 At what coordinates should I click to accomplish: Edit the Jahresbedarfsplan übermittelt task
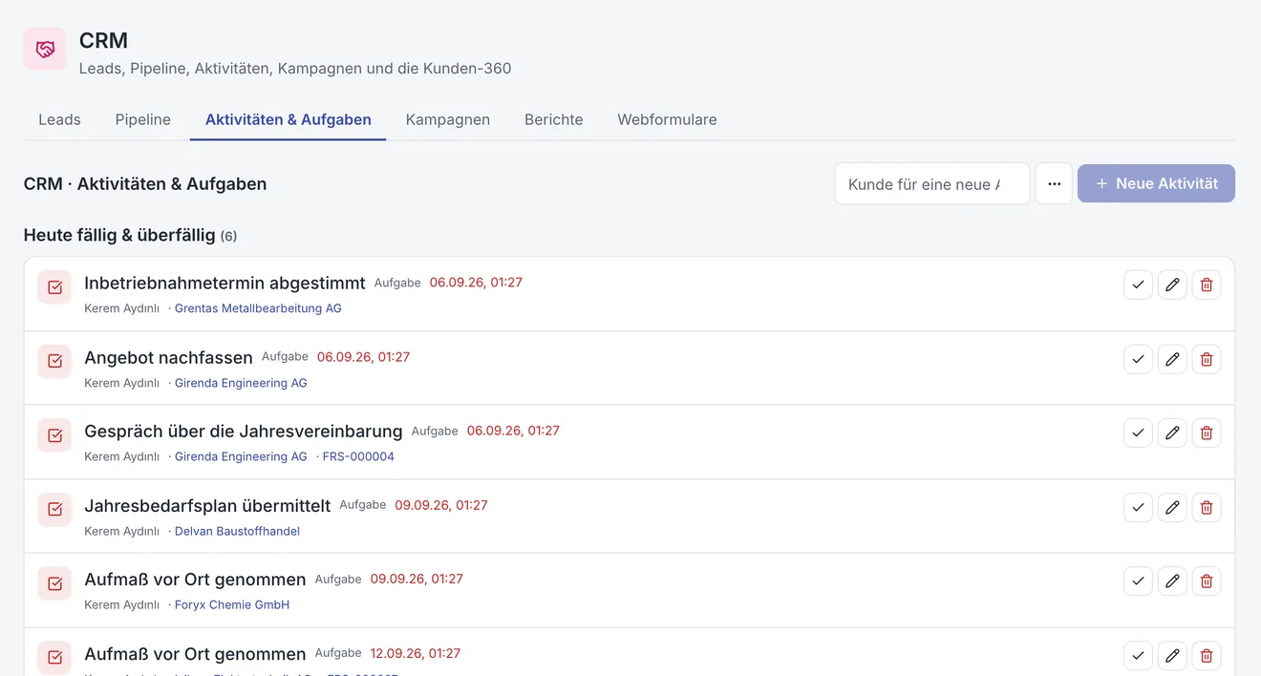coord(1172,507)
